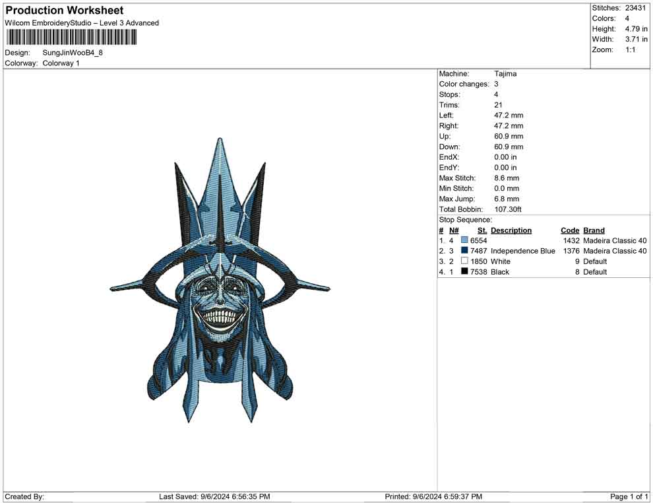The height and width of the screenshot is (503, 653).
Task: Click the 'Right:' label
Action: click(449, 125)
